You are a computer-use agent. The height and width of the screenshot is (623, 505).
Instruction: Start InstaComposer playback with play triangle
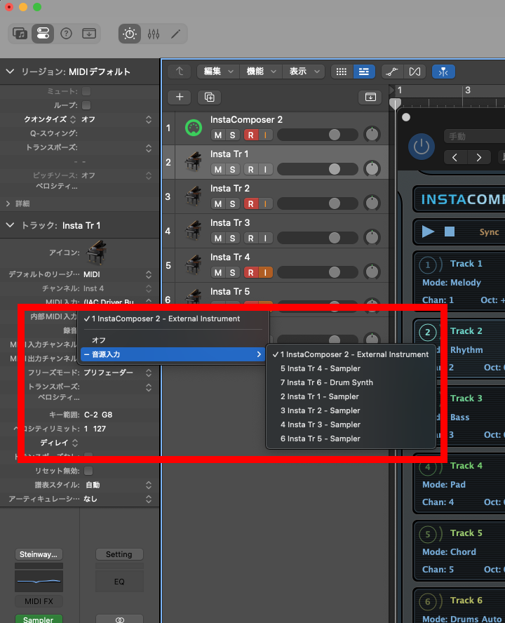click(428, 232)
